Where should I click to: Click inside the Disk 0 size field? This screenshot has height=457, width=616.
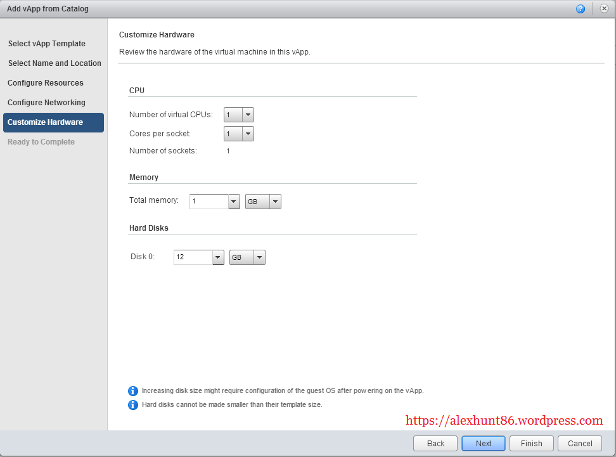tap(192, 257)
